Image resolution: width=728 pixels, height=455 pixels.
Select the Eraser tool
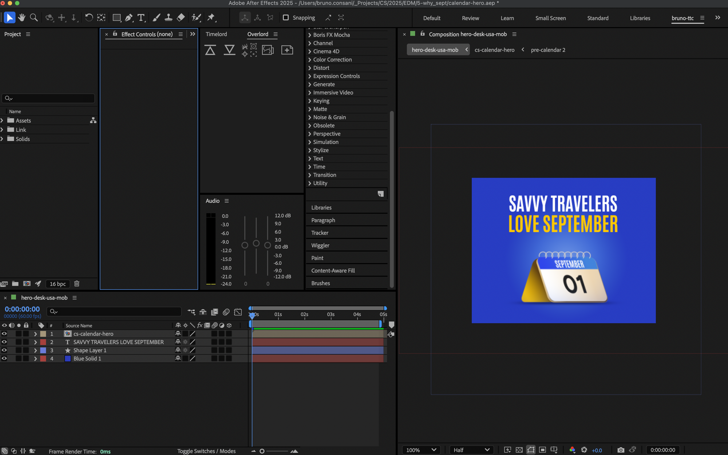coord(181,17)
